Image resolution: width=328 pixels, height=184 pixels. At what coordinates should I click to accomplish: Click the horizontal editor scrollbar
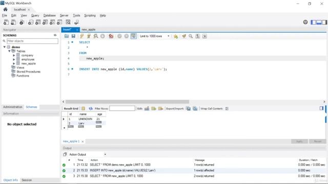(127, 102)
